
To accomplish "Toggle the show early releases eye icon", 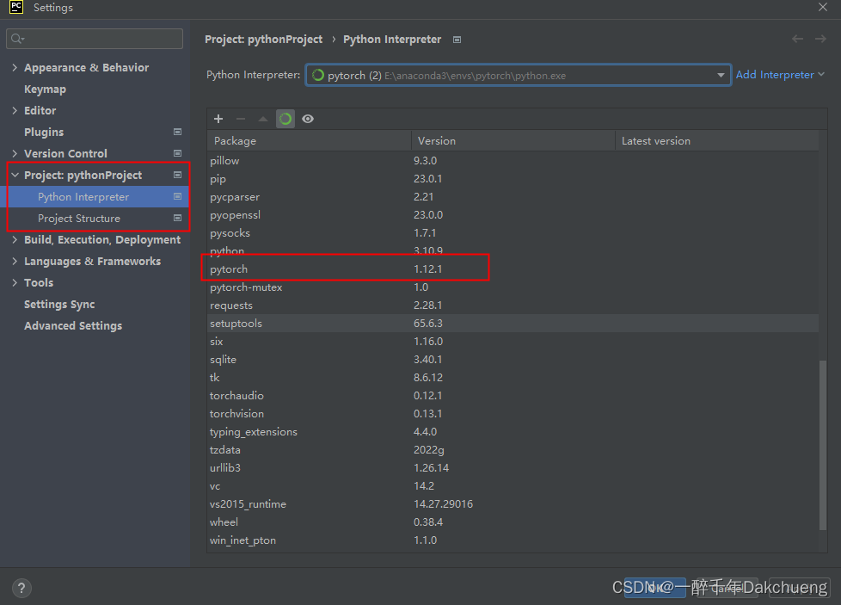I will tap(308, 119).
